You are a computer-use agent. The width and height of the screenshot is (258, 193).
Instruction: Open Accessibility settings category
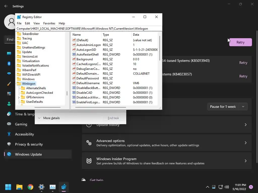point(24,134)
